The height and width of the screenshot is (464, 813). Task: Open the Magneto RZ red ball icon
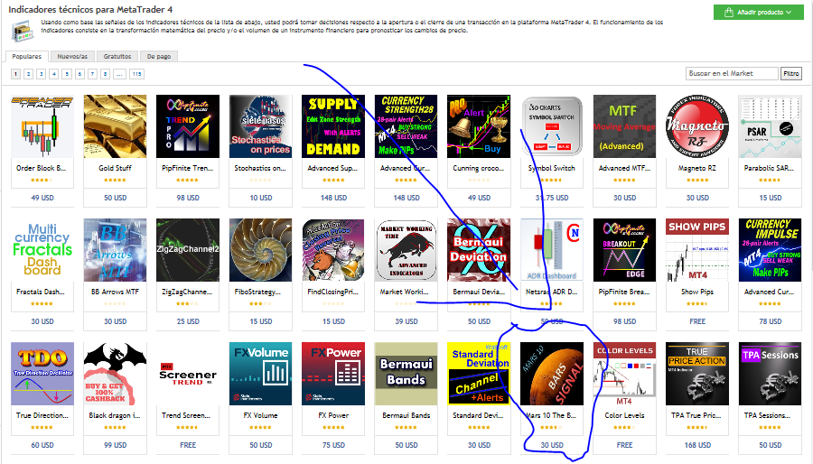click(x=697, y=126)
